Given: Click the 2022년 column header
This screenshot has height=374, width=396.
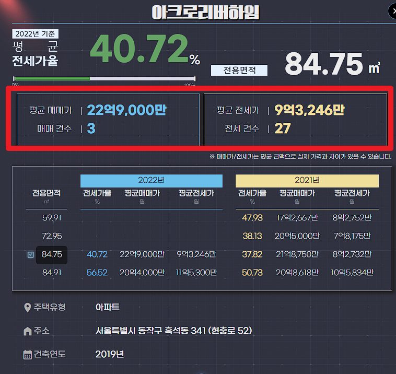Looking at the screenshot, I should 152,180.
